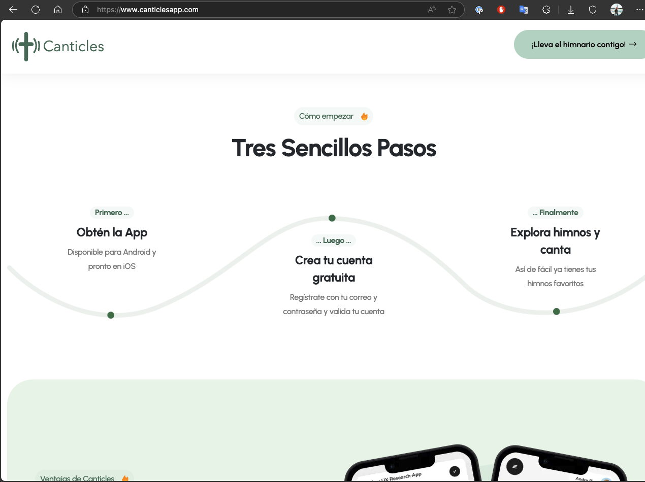Go back to the previous page
645x482 pixels.
pos(13,9)
